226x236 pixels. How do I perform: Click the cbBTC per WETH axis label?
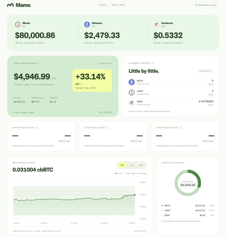140,231
